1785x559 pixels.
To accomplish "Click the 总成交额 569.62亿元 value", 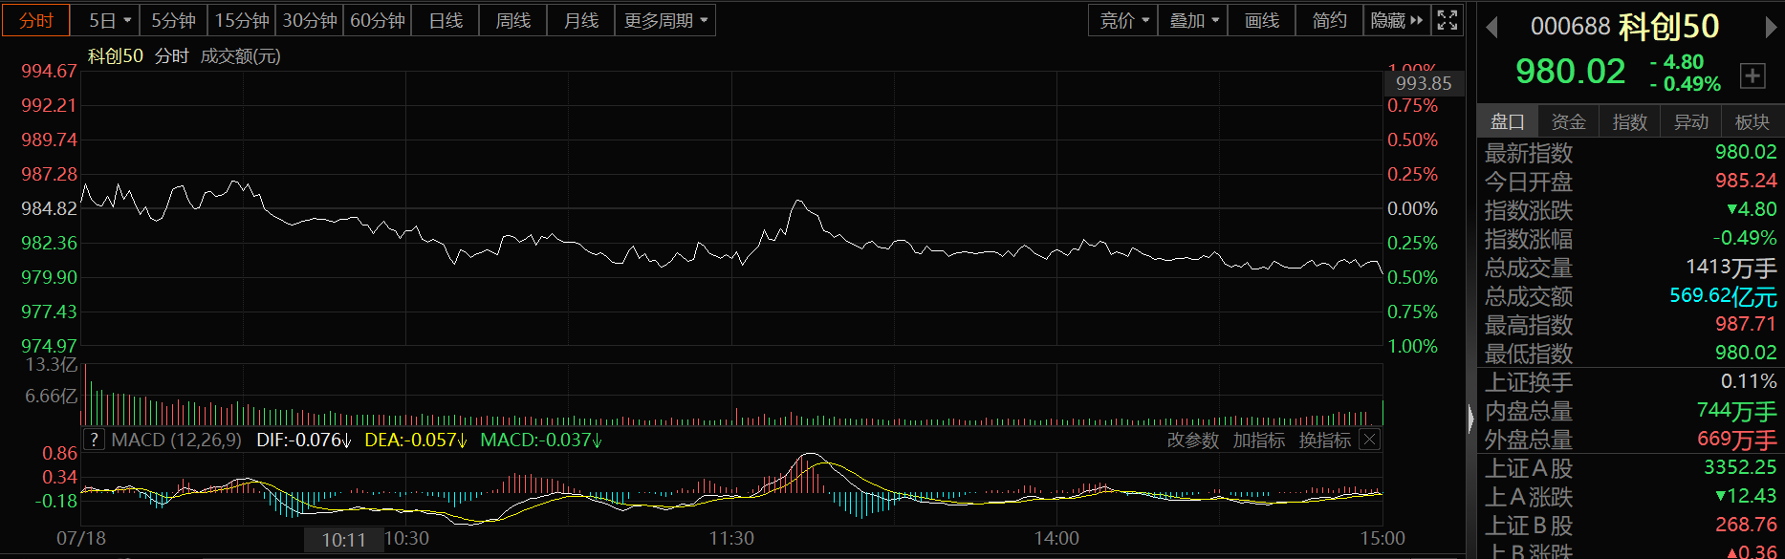I will click(x=1723, y=296).
